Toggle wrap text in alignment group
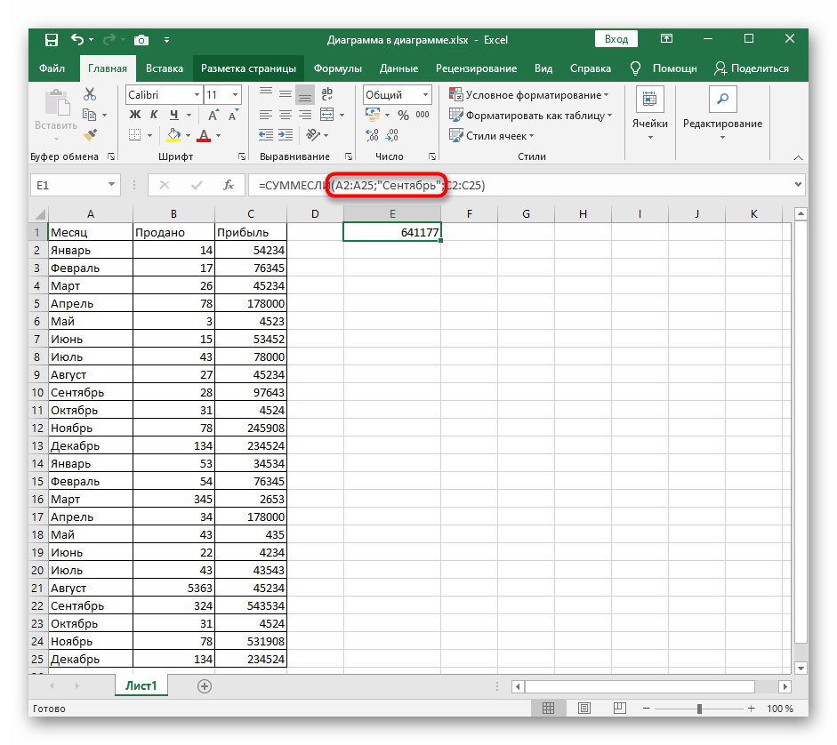Screen dimensions: 837x745 click(x=328, y=95)
